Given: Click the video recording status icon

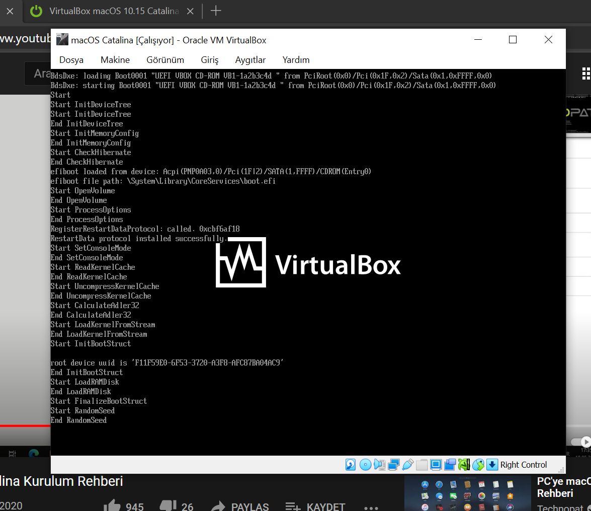Looking at the screenshot, I should pyautogui.click(x=450, y=465).
